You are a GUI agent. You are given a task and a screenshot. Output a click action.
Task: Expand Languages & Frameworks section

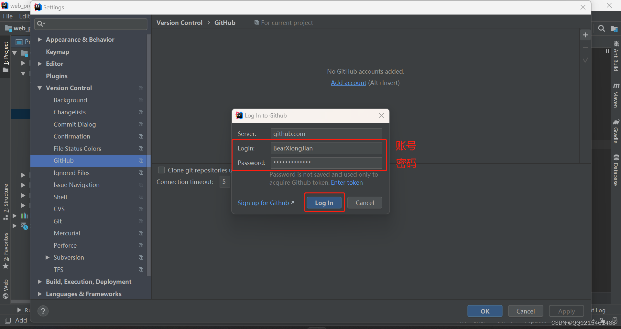[40, 294]
